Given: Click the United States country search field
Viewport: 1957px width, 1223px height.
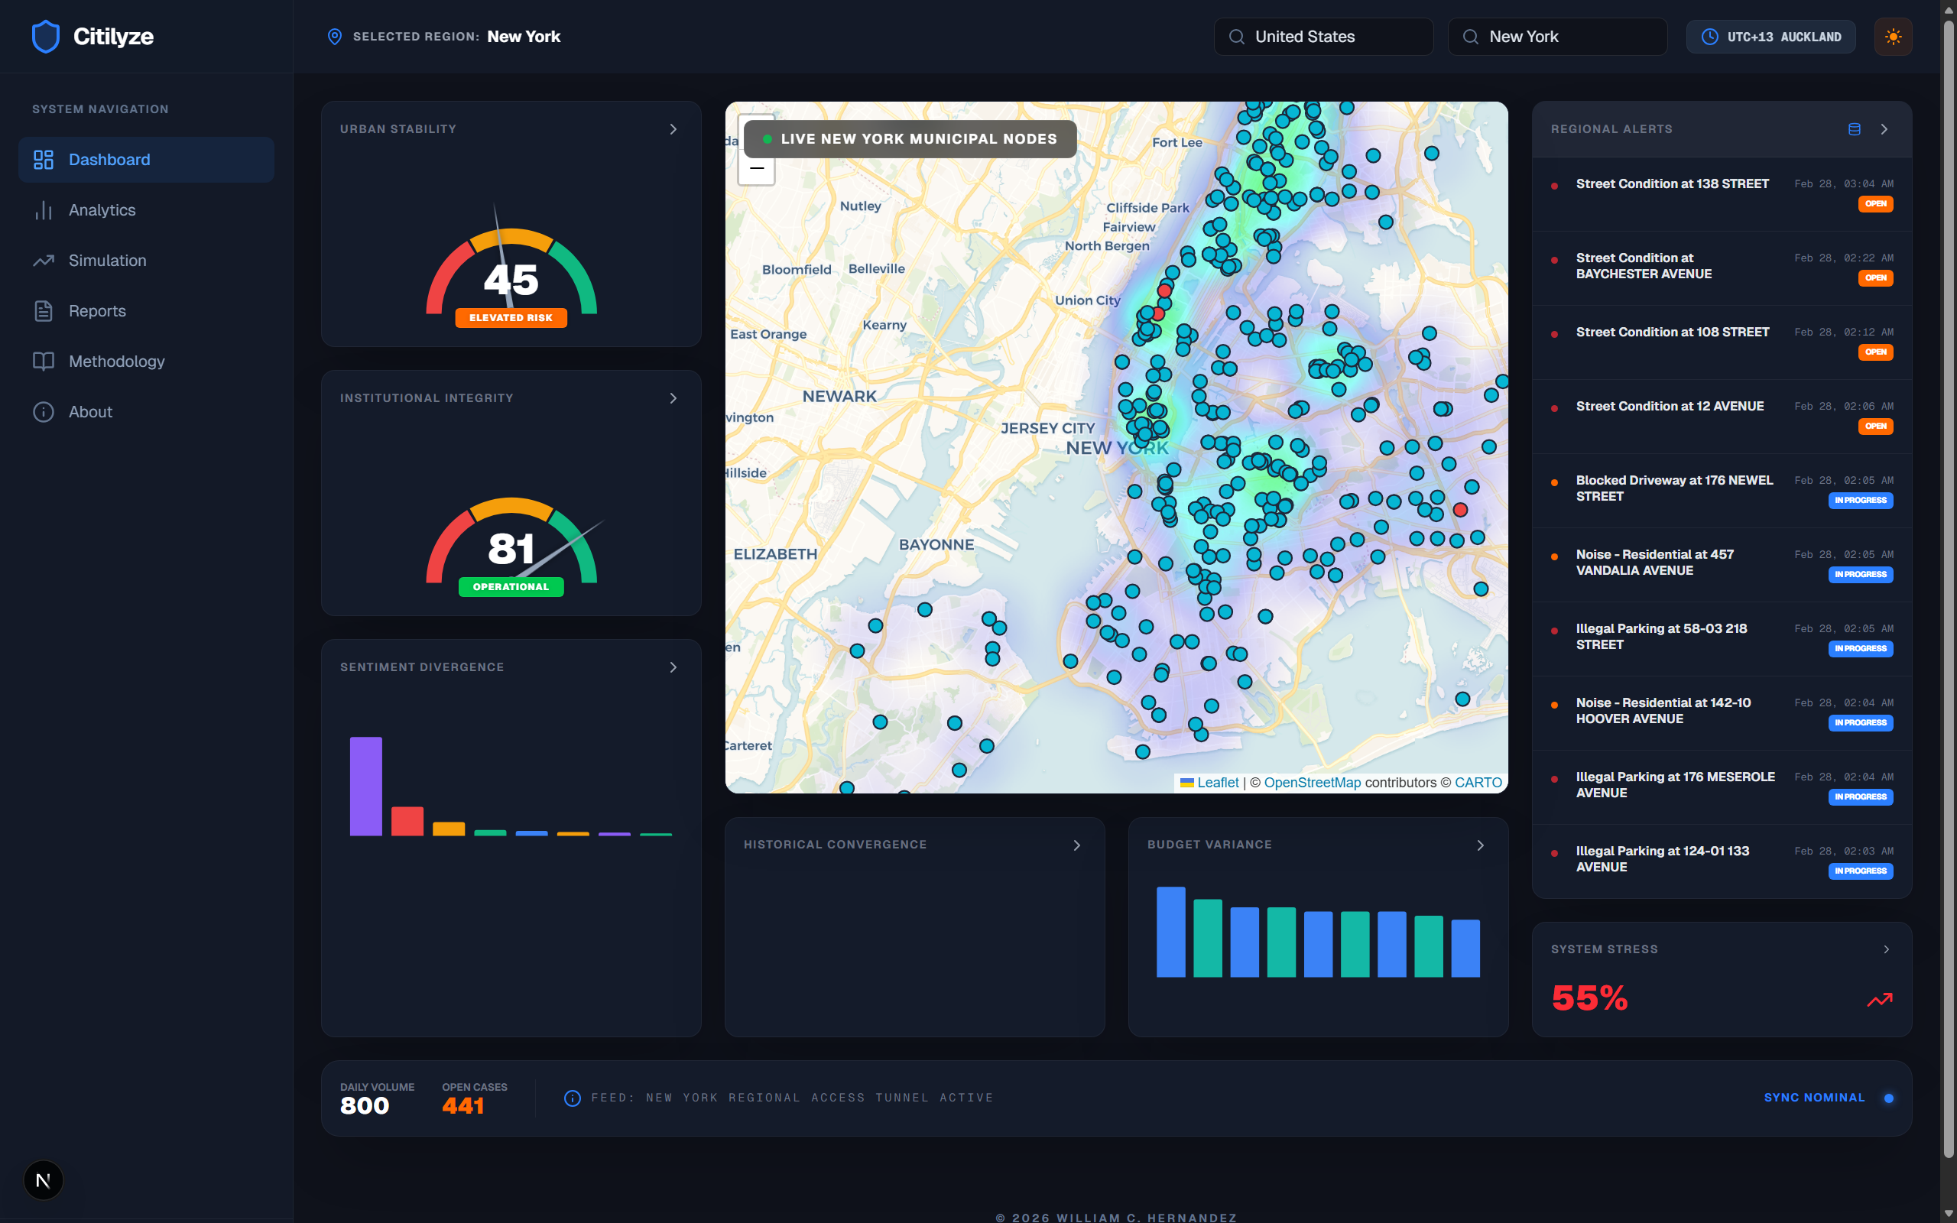Looking at the screenshot, I should click(x=1323, y=37).
